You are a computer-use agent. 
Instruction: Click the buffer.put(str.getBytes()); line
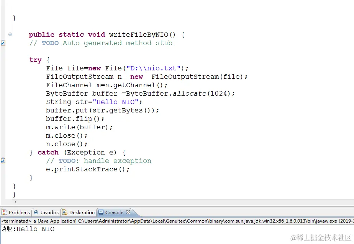click(103, 111)
